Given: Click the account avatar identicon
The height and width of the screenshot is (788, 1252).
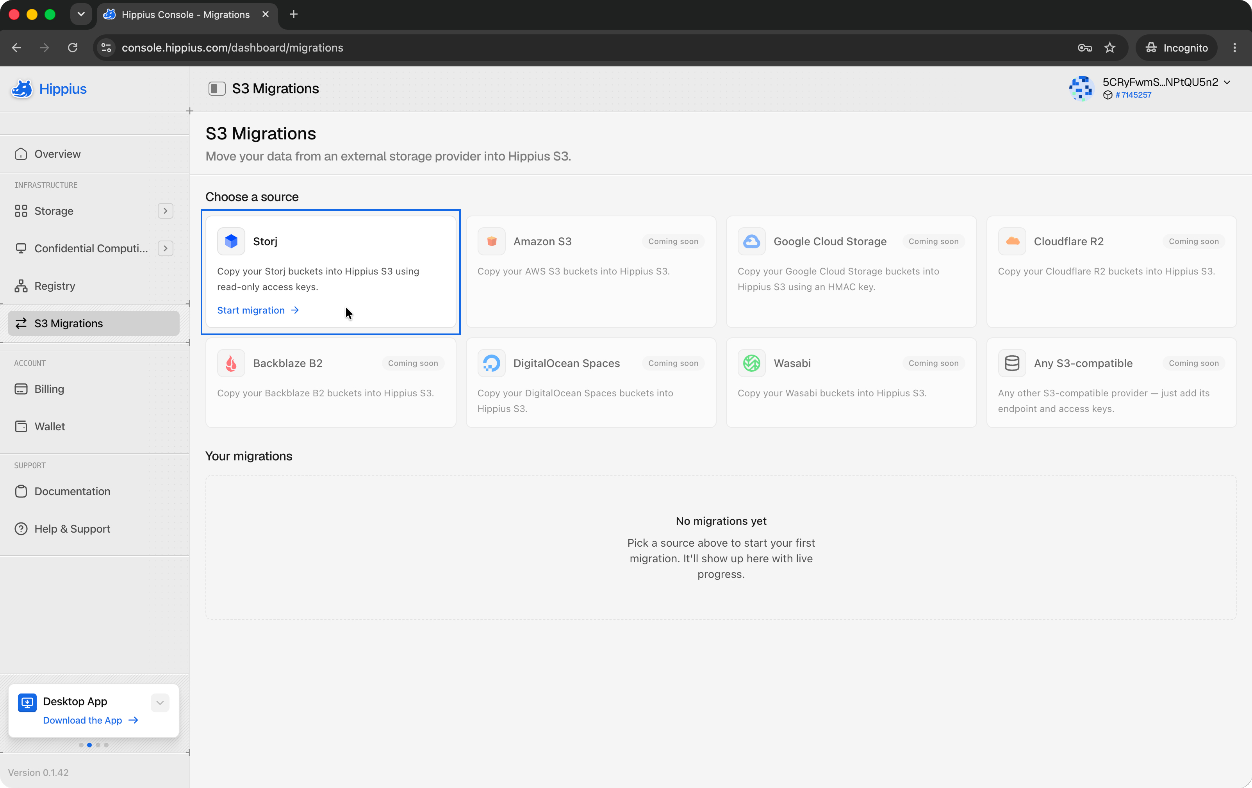Looking at the screenshot, I should [1081, 88].
